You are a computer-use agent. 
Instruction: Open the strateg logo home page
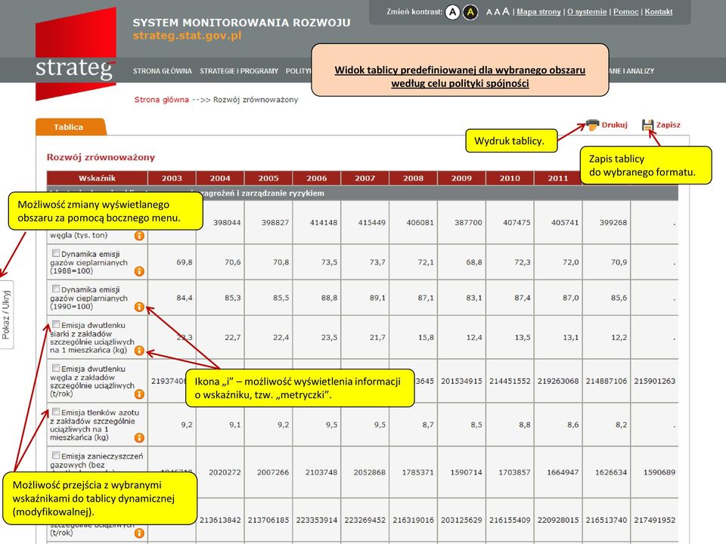[76, 54]
